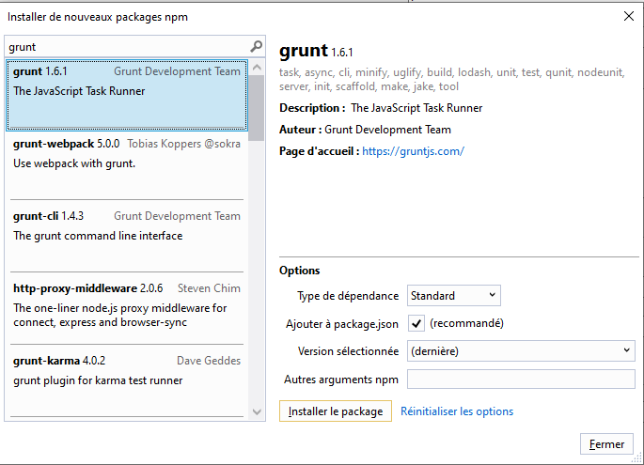Click the package search input field
Image resolution: width=644 pixels, height=465 pixels.
(127, 47)
